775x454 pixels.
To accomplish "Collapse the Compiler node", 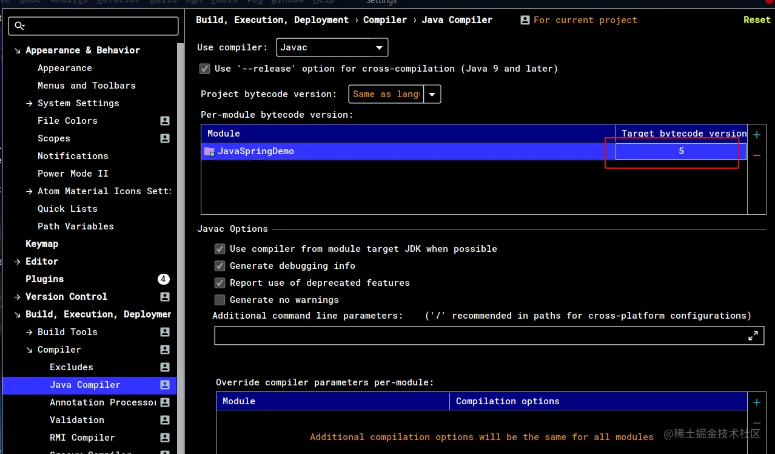I will tap(29, 350).
